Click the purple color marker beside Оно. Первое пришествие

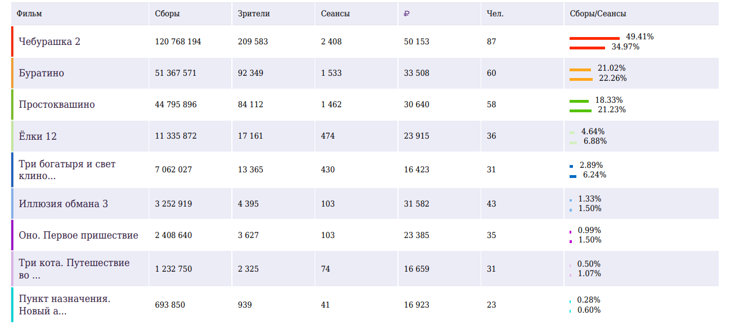coord(12,235)
